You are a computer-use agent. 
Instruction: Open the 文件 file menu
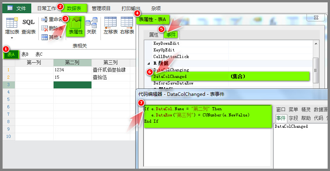tap(17, 8)
